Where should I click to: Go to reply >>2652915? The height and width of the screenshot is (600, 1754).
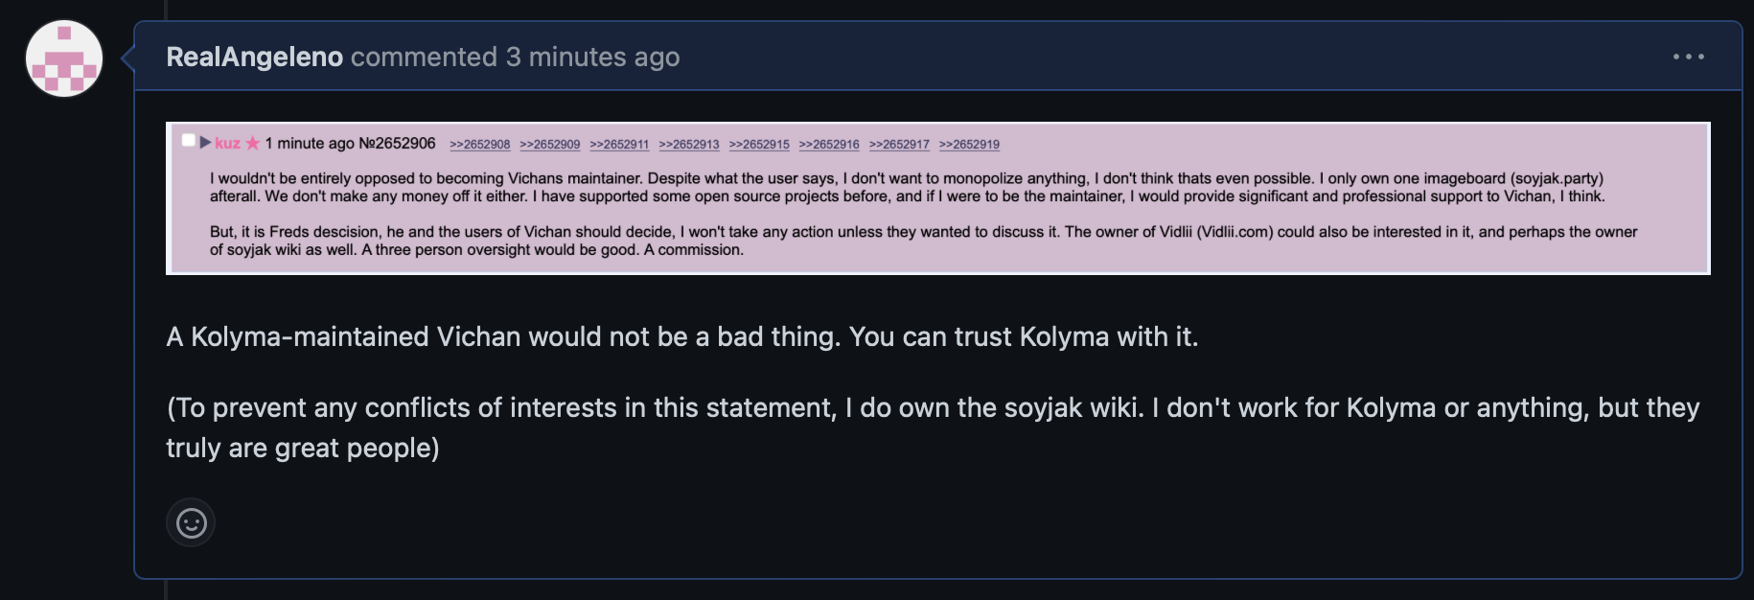point(759,145)
